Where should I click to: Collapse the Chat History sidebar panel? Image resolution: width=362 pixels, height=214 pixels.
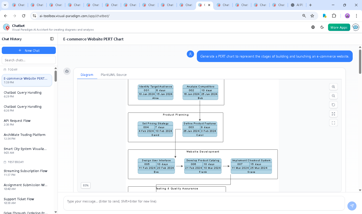point(52,39)
